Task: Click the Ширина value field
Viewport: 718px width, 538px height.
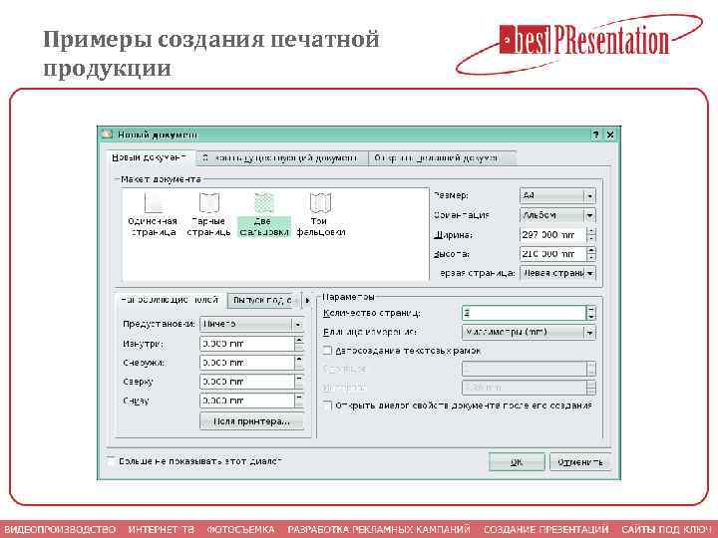Action: [552, 235]
